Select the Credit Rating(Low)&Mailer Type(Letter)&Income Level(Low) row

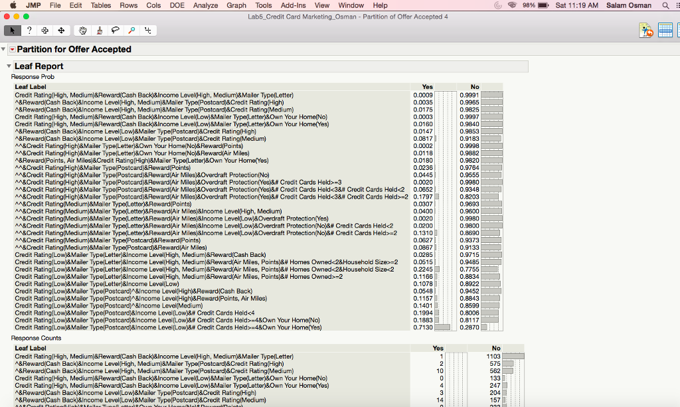point(97,284)
